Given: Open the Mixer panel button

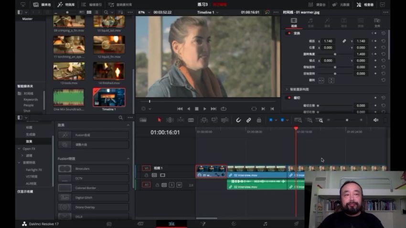Looking at the screenshot, I should 317,5.
